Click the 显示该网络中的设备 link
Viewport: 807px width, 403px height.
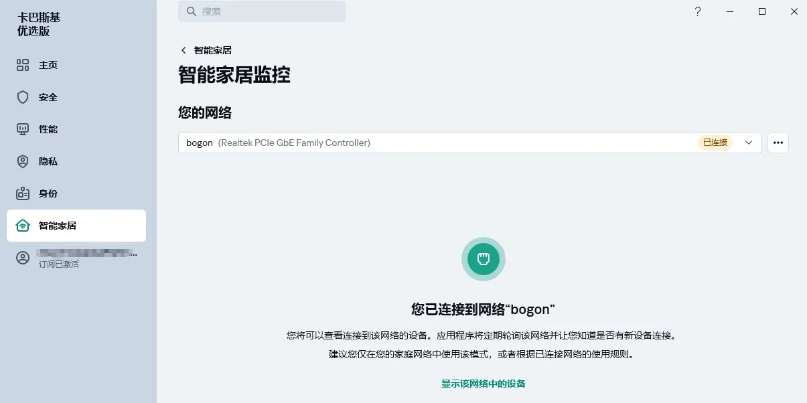[x=484, y=384]
